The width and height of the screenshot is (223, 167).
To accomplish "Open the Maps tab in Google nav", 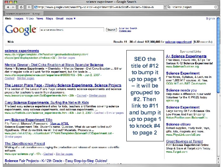I will [x=49, y=19].
